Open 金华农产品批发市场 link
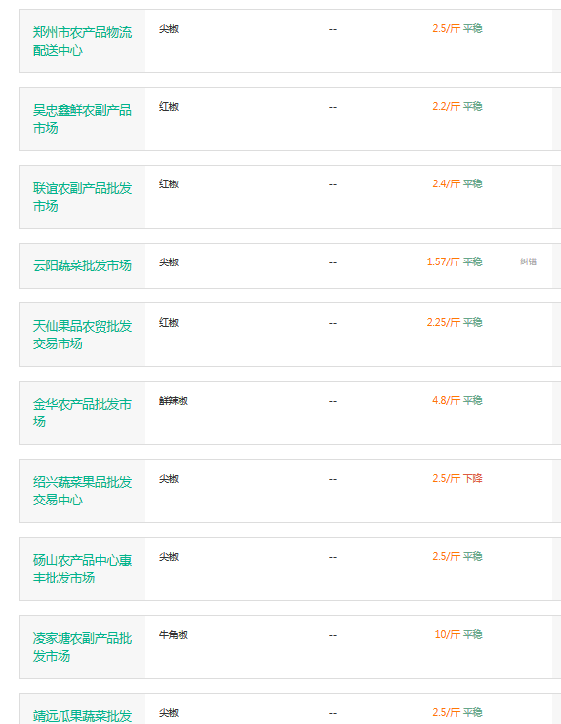The image size is (561, 724). [x=82, y=413]
